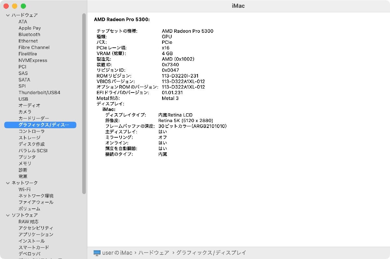
Task: Open the Bluetooth hardware report
Action: pyautogui.click(x=29, y=34)
